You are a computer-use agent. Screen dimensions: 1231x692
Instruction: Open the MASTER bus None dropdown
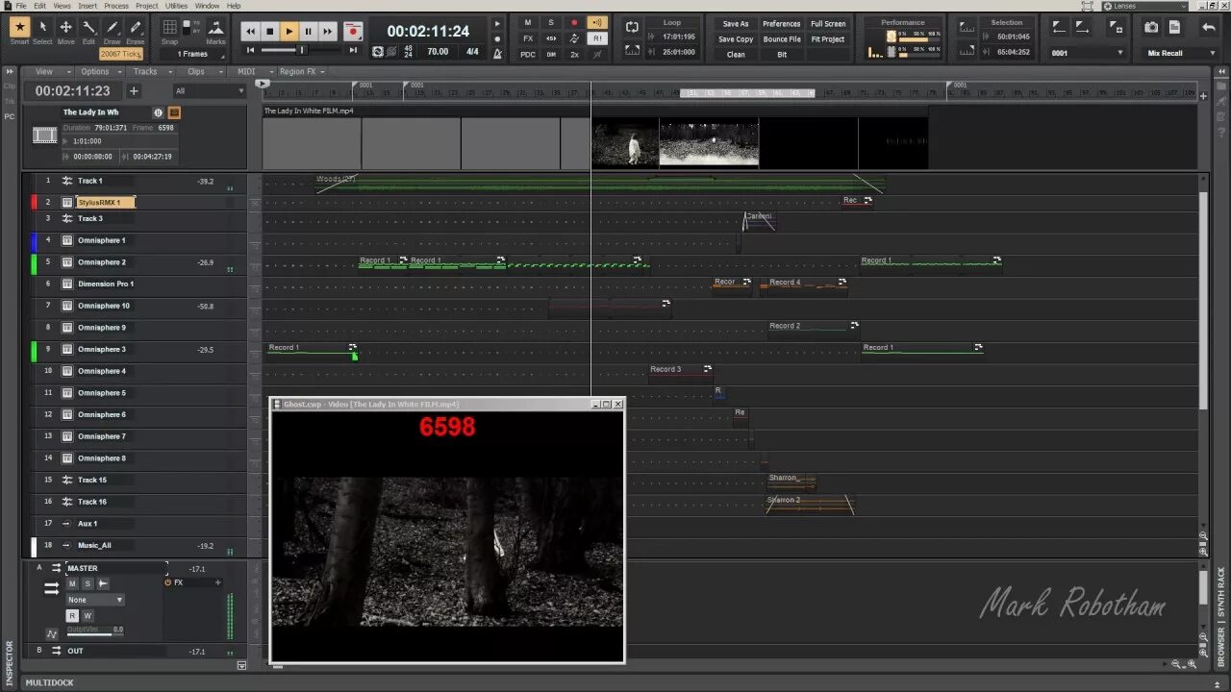point(94,600)
